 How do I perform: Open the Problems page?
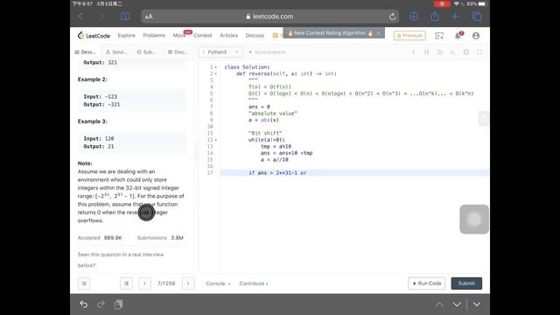[154, 35]
